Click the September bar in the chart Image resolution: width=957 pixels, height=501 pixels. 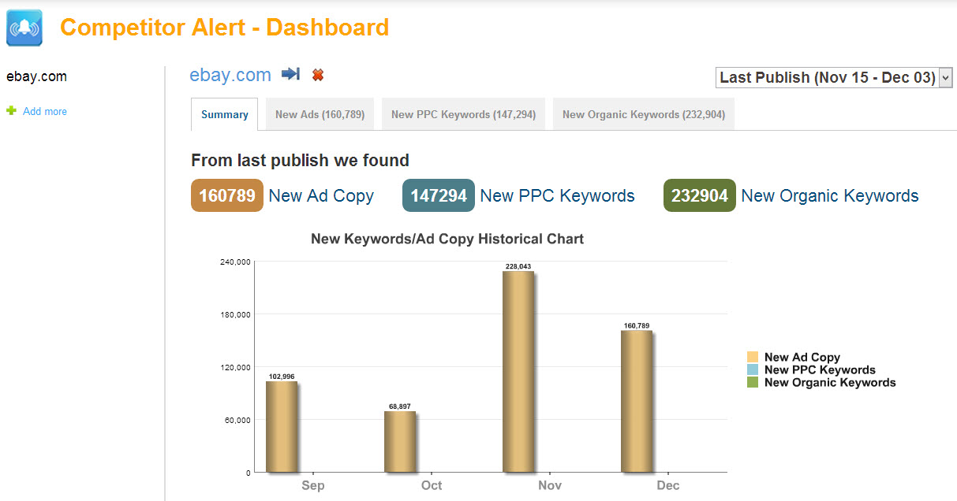(x=282, y=427)
